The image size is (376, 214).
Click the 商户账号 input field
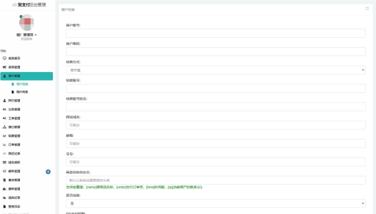(x=215, y=33)
